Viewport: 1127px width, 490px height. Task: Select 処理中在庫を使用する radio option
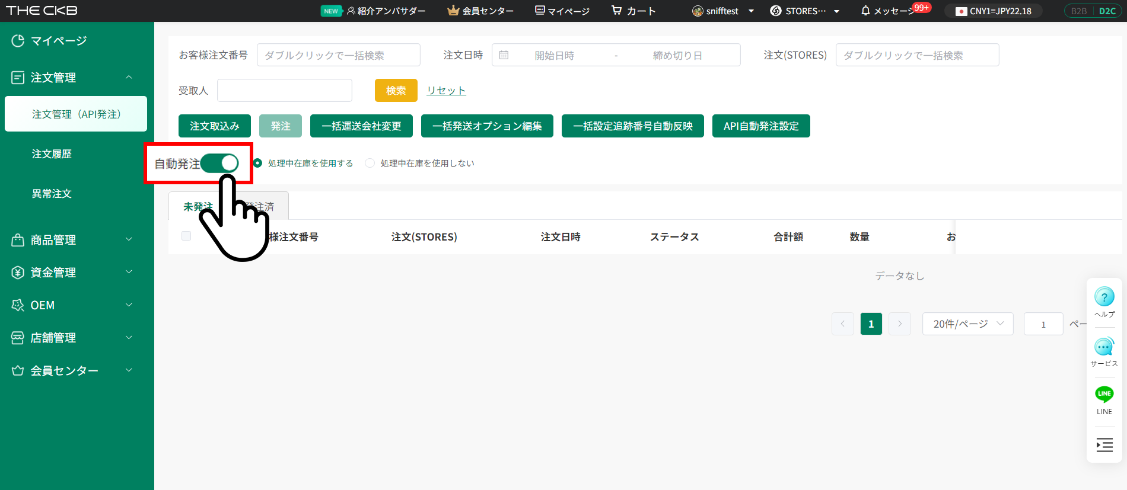[x=257, y=163]
